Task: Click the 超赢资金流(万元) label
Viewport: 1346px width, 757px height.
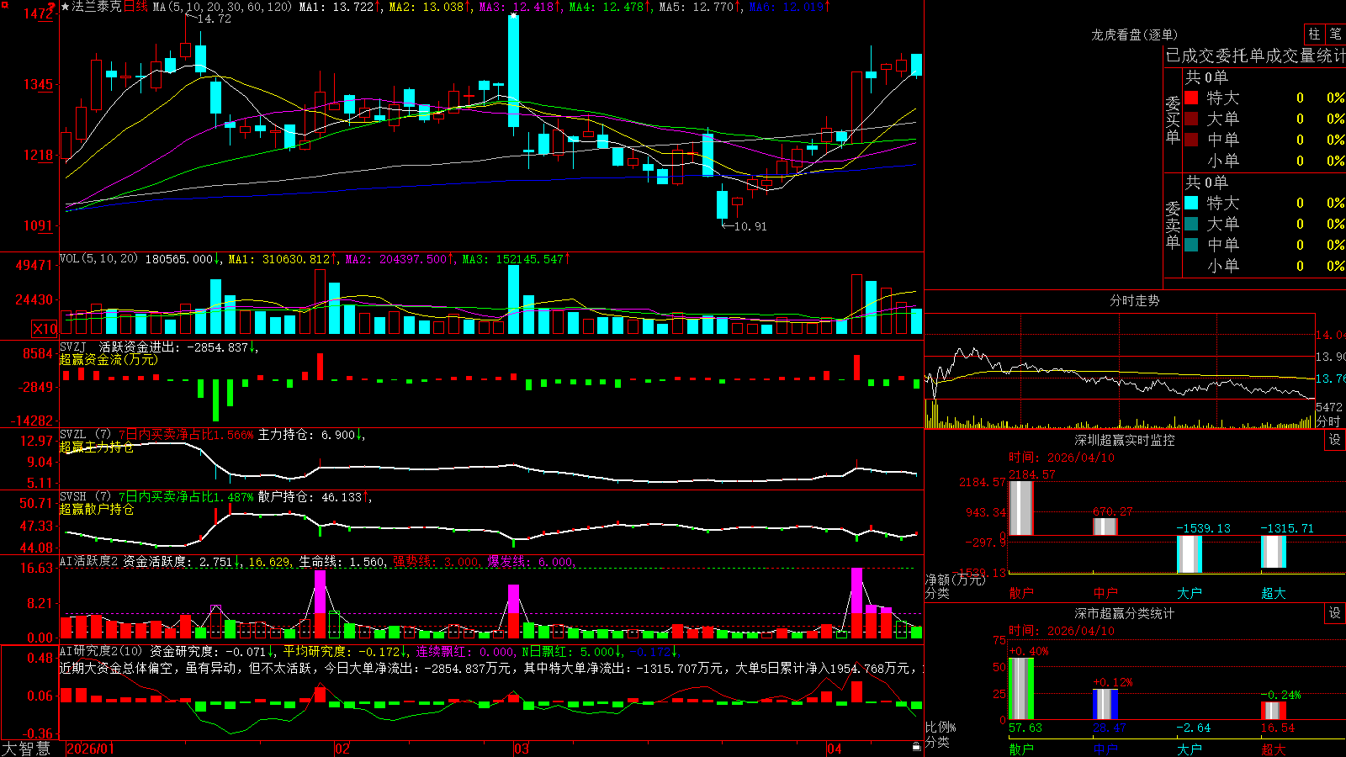Action: click(109, 359)
